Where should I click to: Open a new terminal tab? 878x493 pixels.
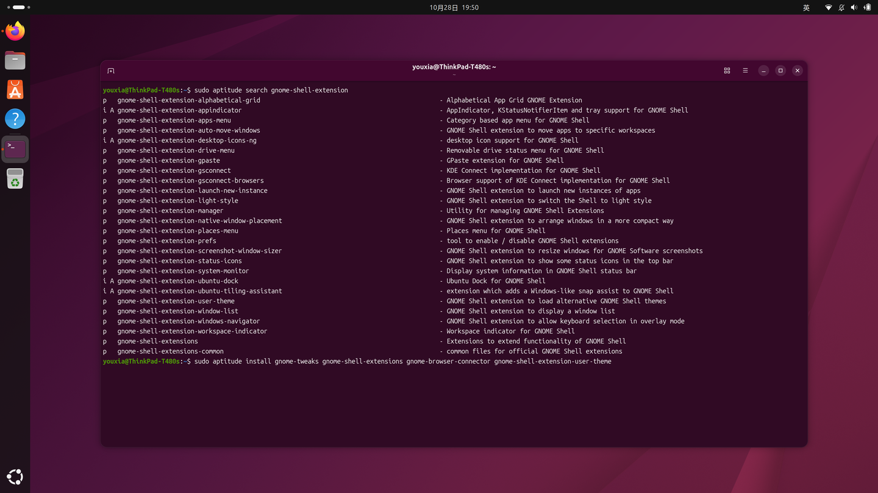pyautogui.click(x=110, y=70)
